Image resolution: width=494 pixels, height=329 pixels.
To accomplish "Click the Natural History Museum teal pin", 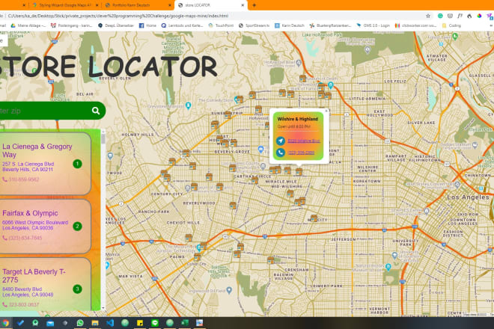I will tap(388, 267).
